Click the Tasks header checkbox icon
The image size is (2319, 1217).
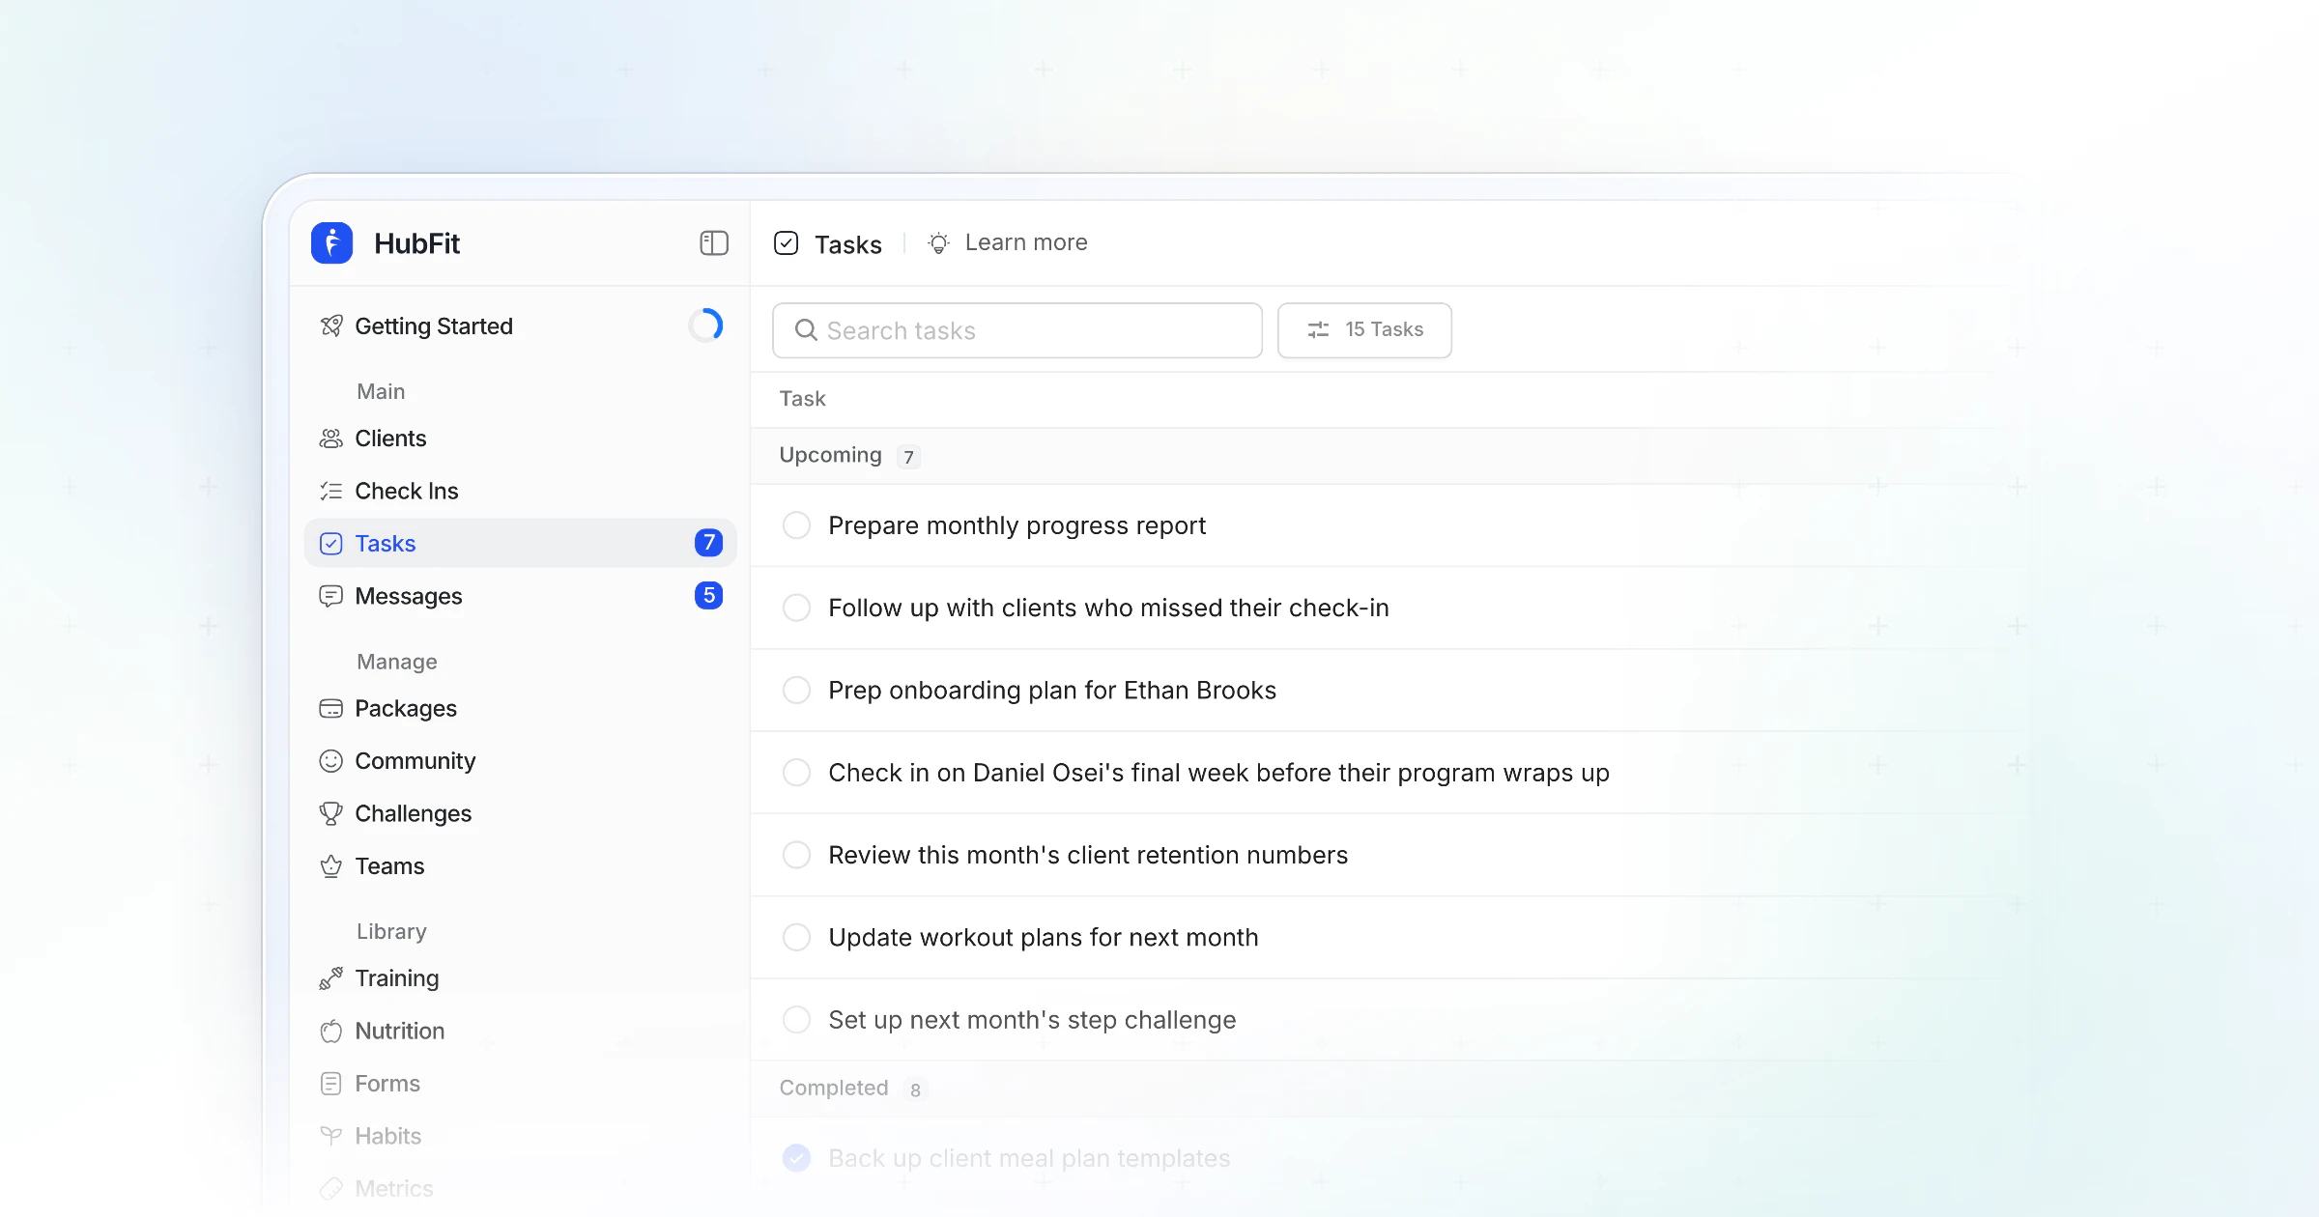(787, 243)
